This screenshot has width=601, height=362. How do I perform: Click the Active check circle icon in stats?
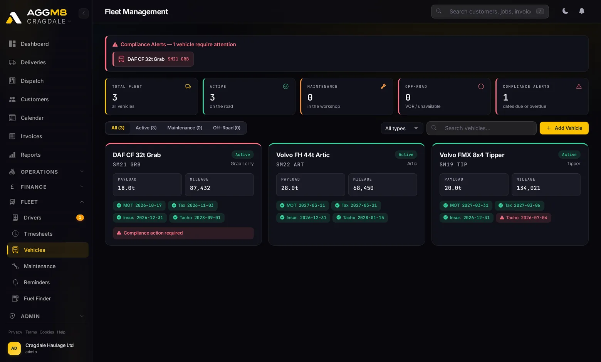(286, 87)
